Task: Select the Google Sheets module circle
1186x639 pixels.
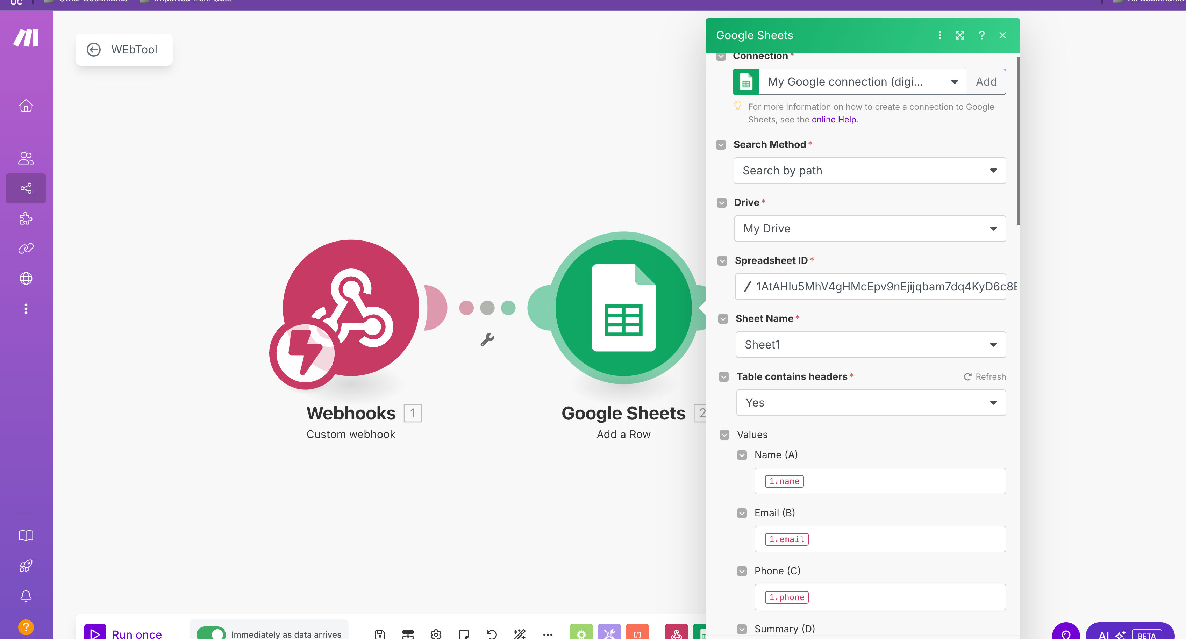Action: click(623, 308)
